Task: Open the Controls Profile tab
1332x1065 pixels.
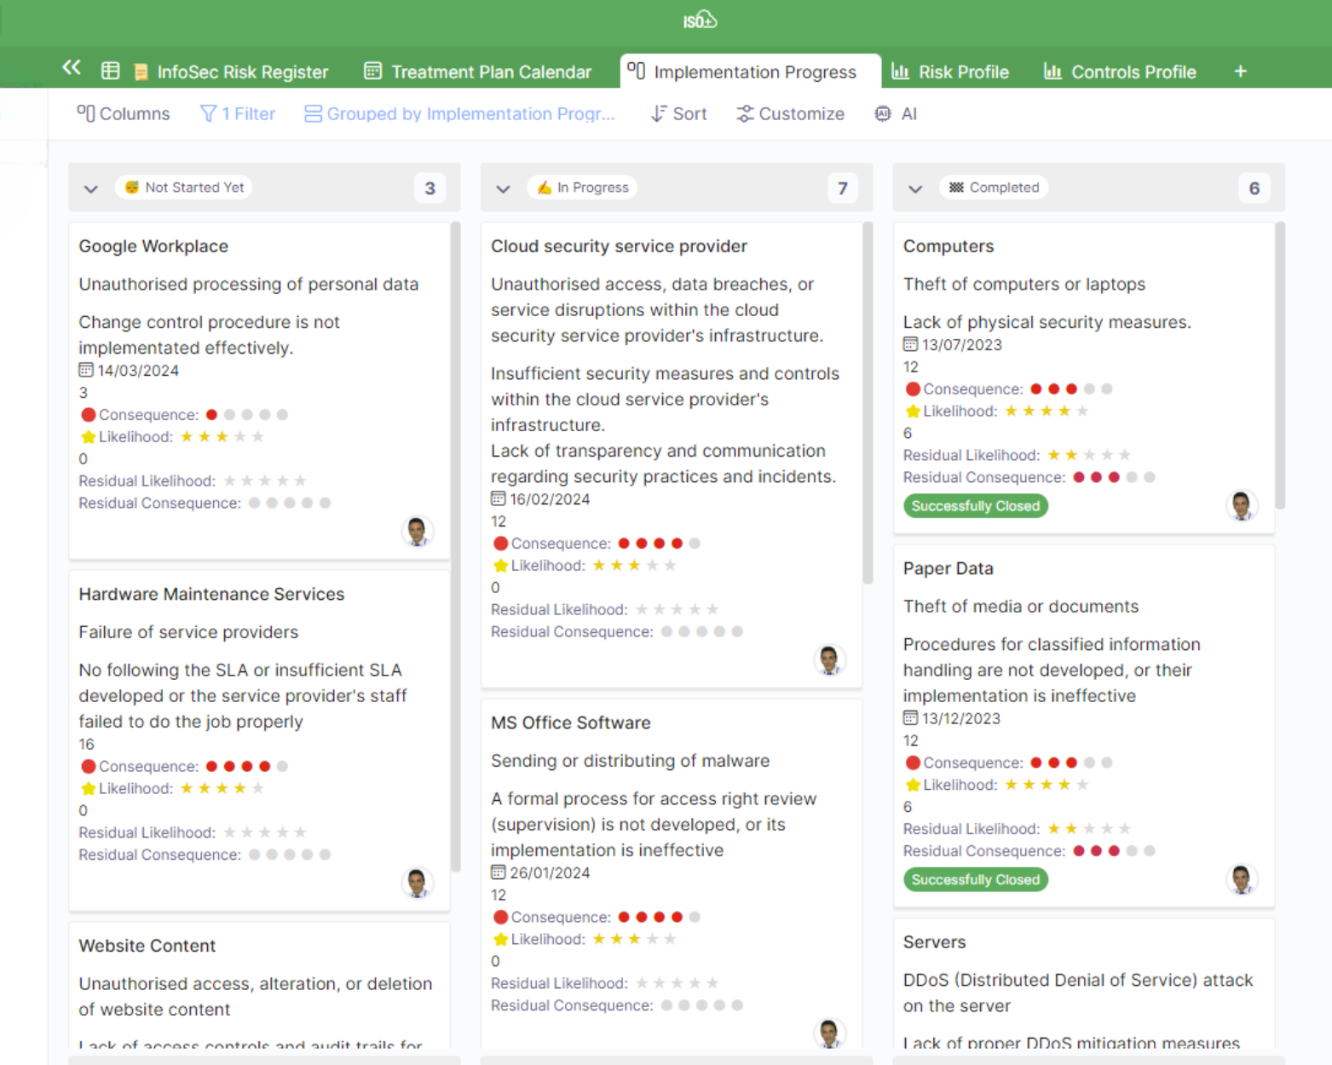Action: [1121, 72]
